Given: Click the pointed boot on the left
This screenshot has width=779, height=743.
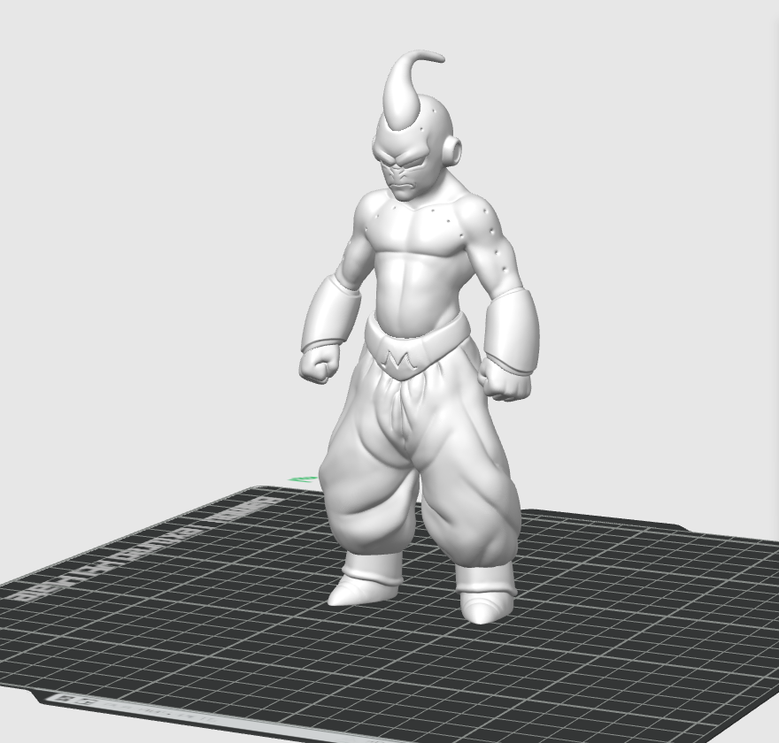Looking at the screenshot, I should pyautogui.click(x=366, y=579).
